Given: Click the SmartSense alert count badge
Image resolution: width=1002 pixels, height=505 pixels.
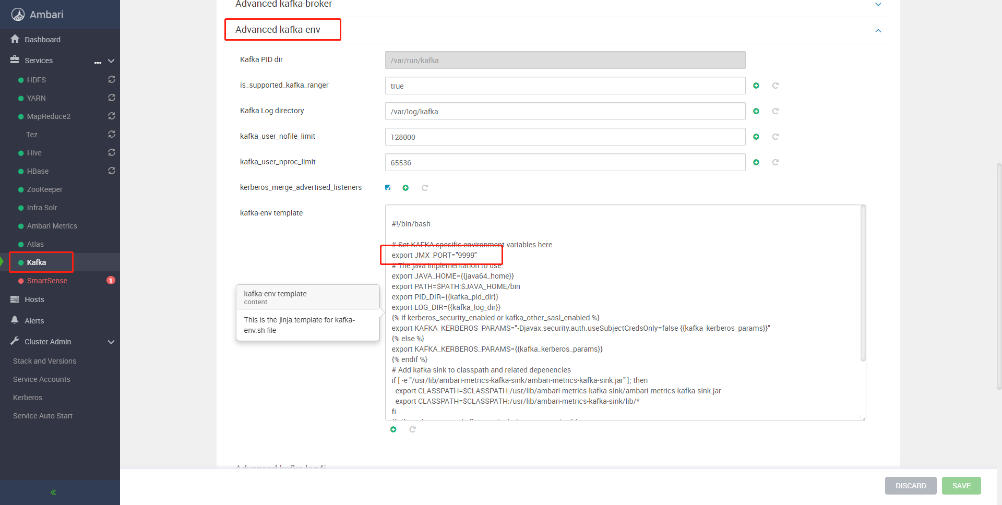Looking at the screenshot, I should (111, 280).
